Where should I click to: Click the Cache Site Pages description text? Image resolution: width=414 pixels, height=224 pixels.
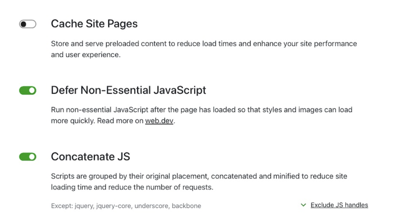[x=204, y=44]
